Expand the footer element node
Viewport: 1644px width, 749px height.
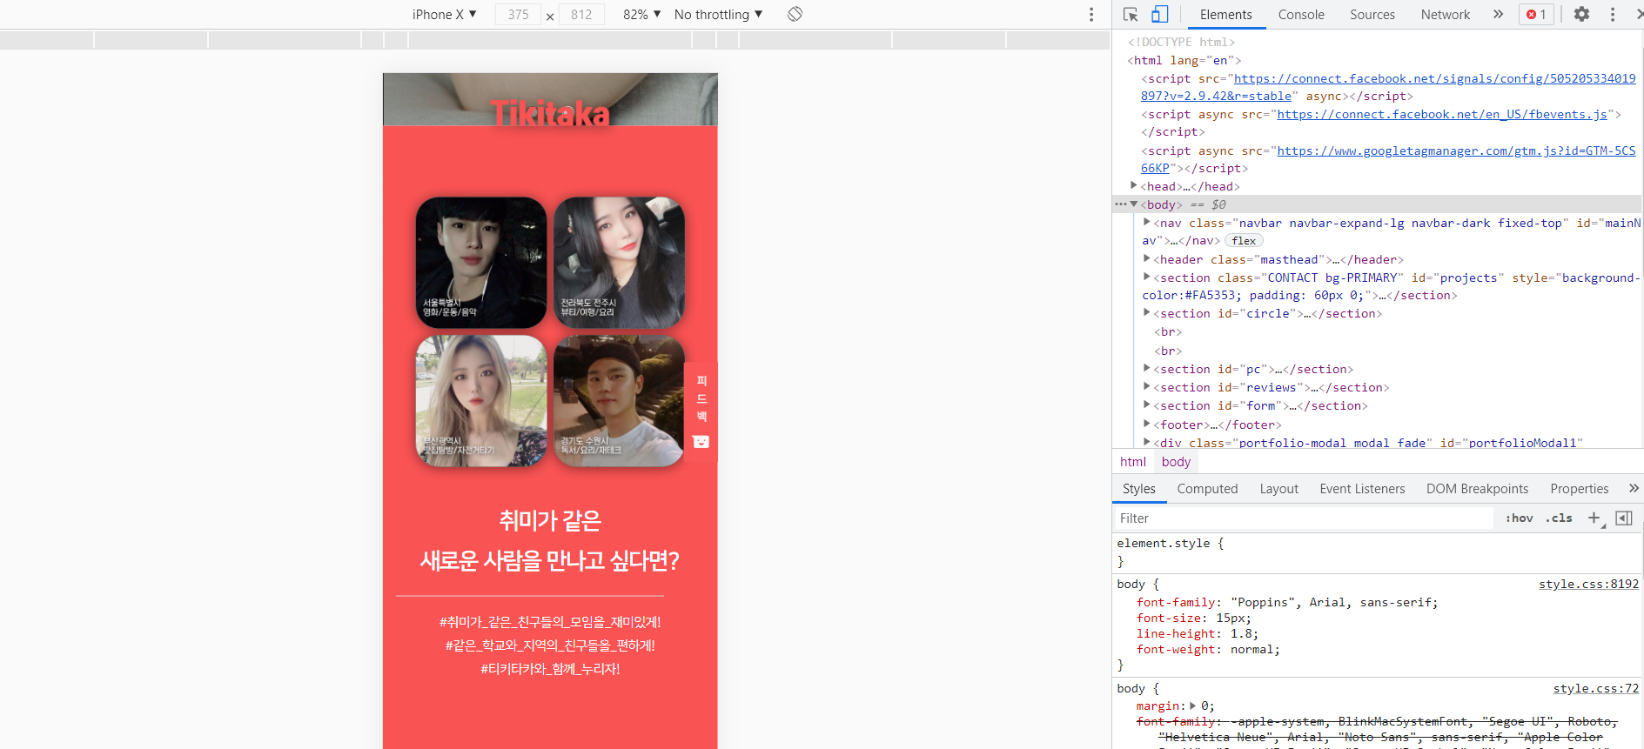click(x=1146, y=424)
